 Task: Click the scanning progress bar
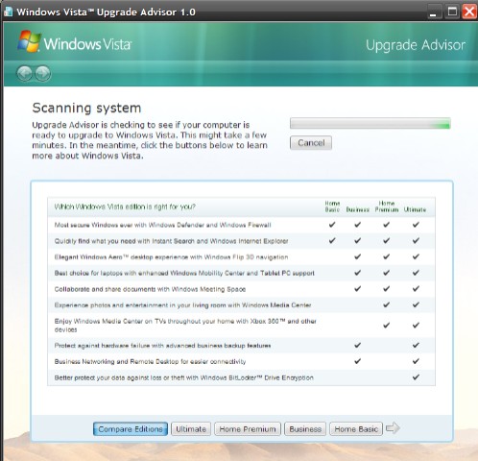tap(370, 124)
